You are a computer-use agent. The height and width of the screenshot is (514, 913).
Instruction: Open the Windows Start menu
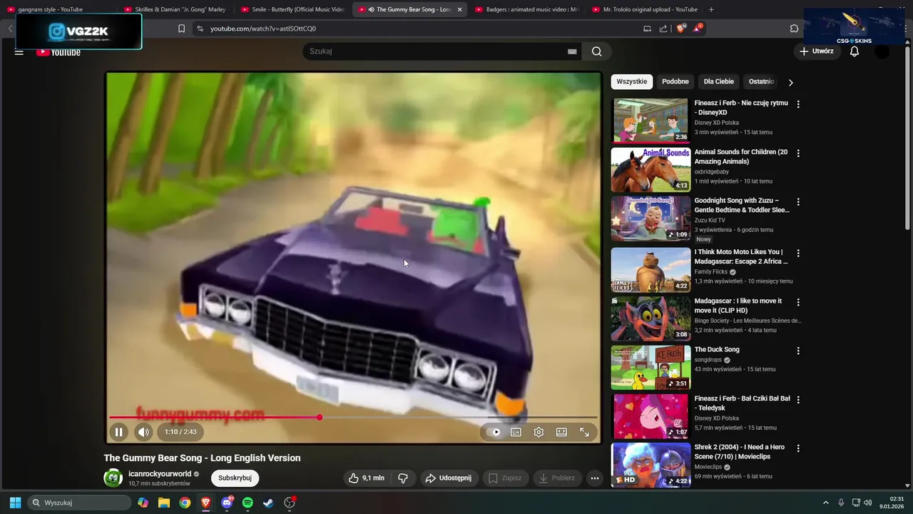[15, 503]
